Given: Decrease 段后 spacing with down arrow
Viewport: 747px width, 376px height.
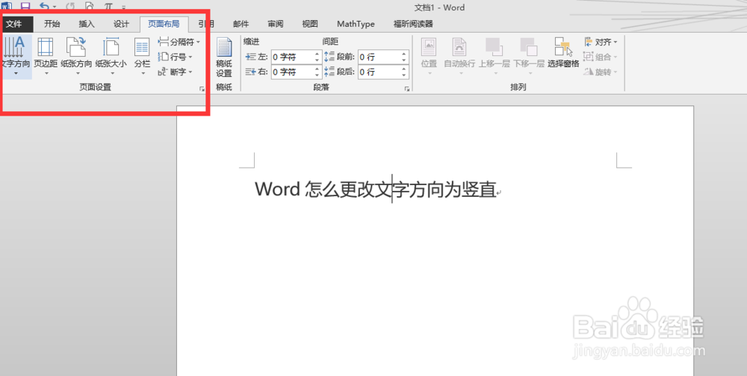Looking at the screenshot, I should point(404,75).
